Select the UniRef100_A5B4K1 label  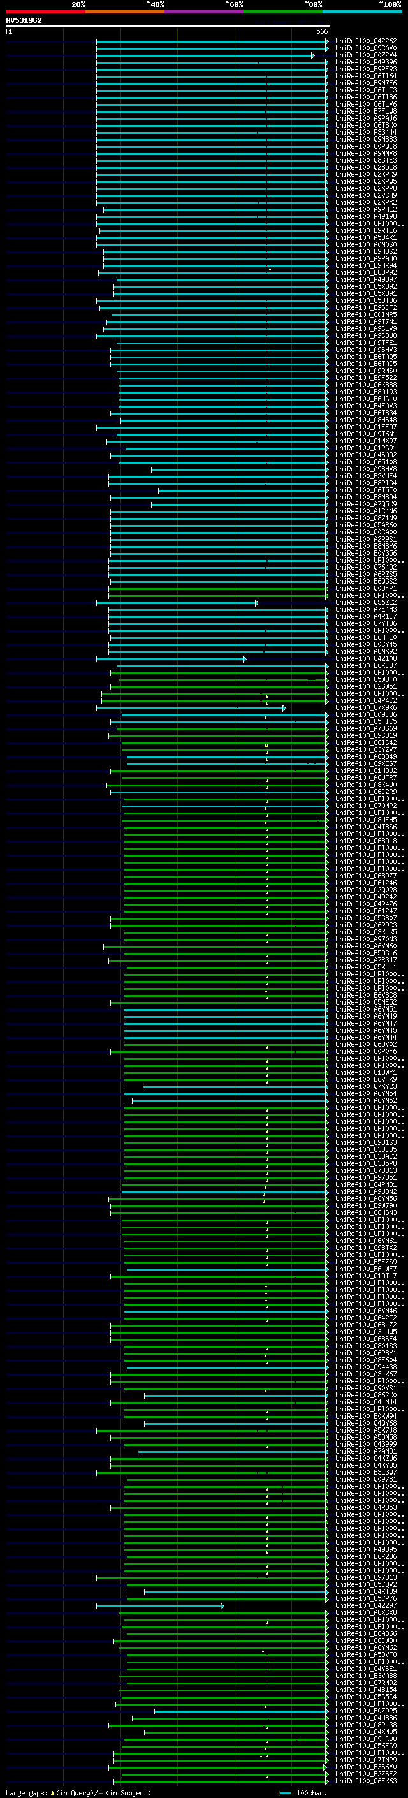coord(366,238)
